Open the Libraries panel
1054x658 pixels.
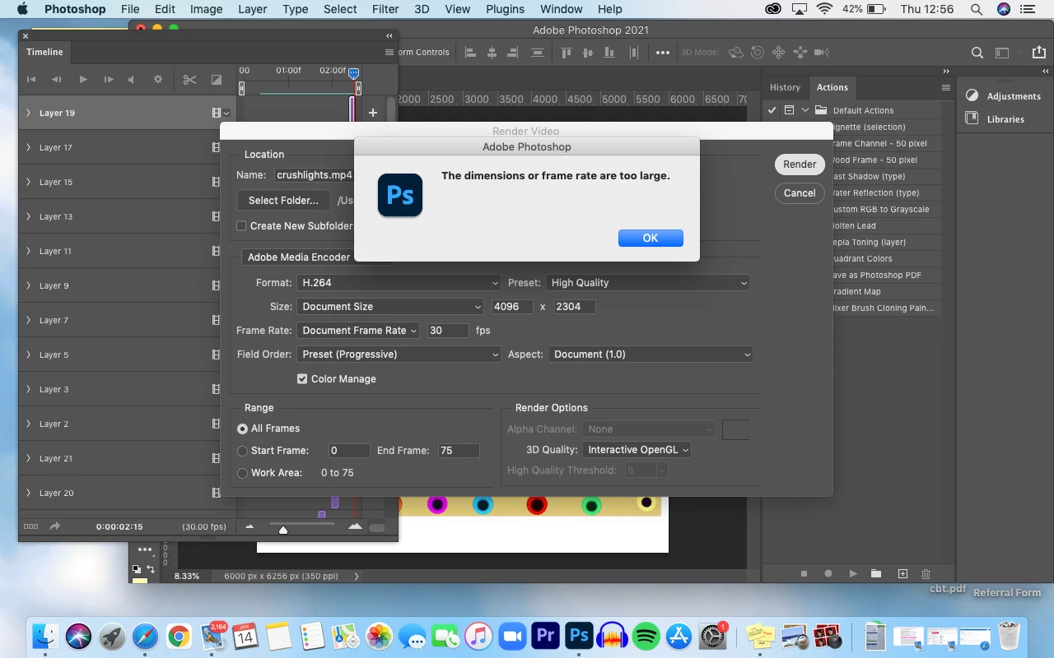[x=996, y=118]
